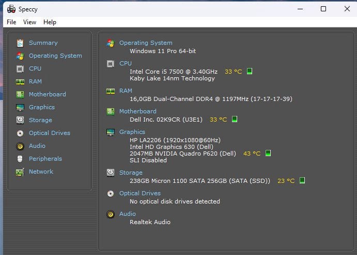Click the CPU chip icon in sidebar

(x=20, y=69)
